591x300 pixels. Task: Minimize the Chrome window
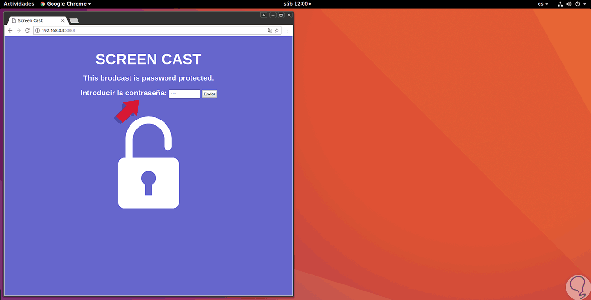tap(273, 15)
